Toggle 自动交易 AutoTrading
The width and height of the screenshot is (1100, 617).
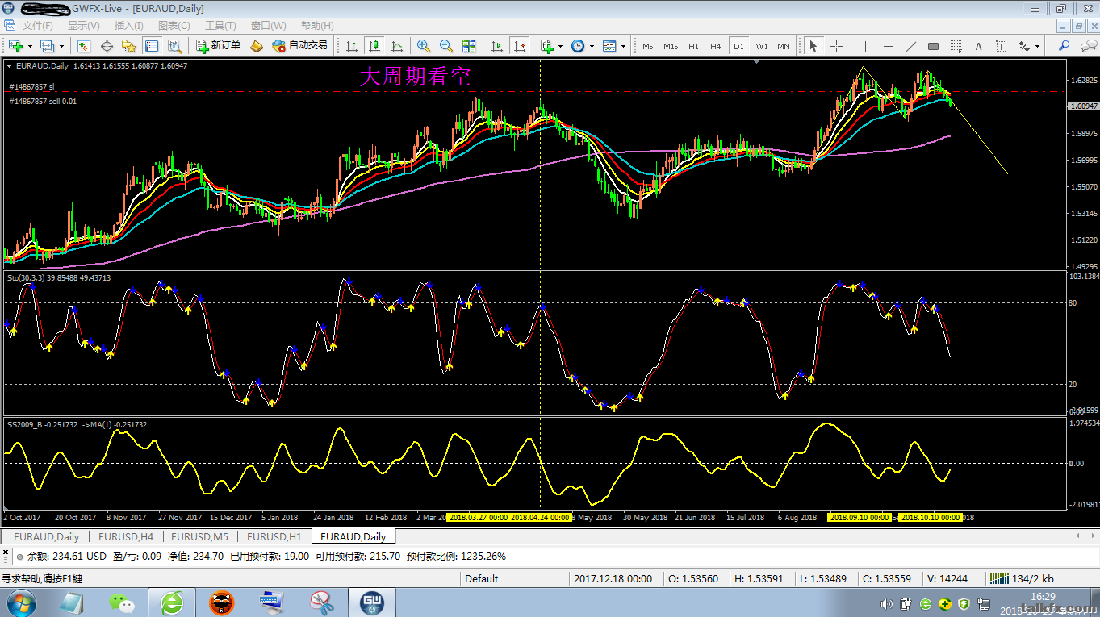(x=300, y=46)
